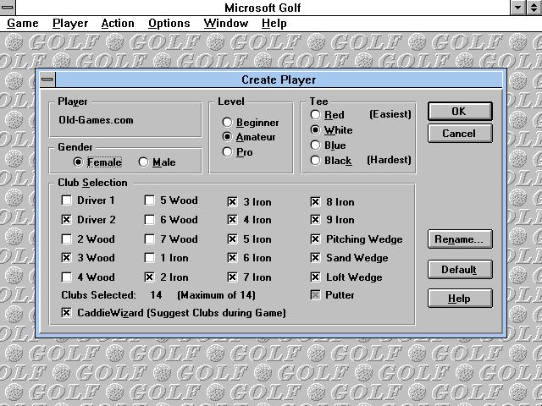Click the Help button in dialog

pos(460,299)
